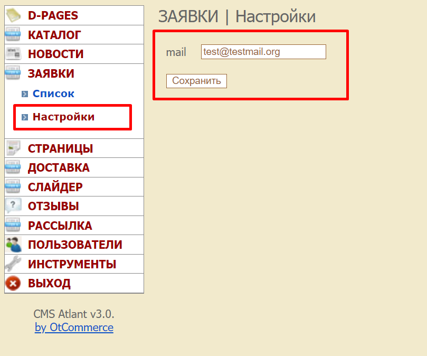Select the Настройки submenu item
The height and width of the screenshot is (356, 427).
[63, 117]
